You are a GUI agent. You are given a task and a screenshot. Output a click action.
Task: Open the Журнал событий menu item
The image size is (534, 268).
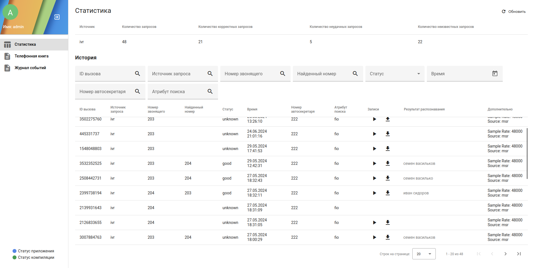click(x=30, y=68)
